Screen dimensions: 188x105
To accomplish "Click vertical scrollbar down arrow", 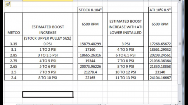I will (x=179, y=101).
